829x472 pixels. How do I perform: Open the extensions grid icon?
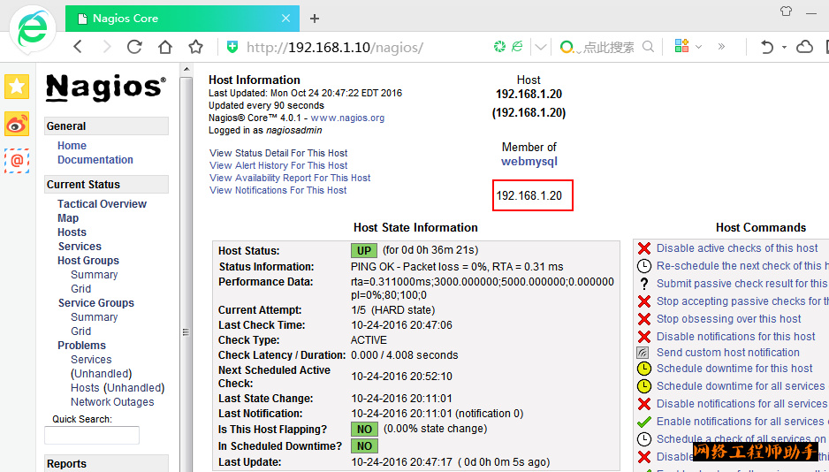(x=681, y=46)
